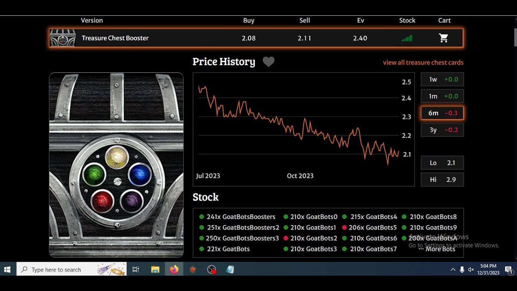Click the Ev column header

click(361, 20)
